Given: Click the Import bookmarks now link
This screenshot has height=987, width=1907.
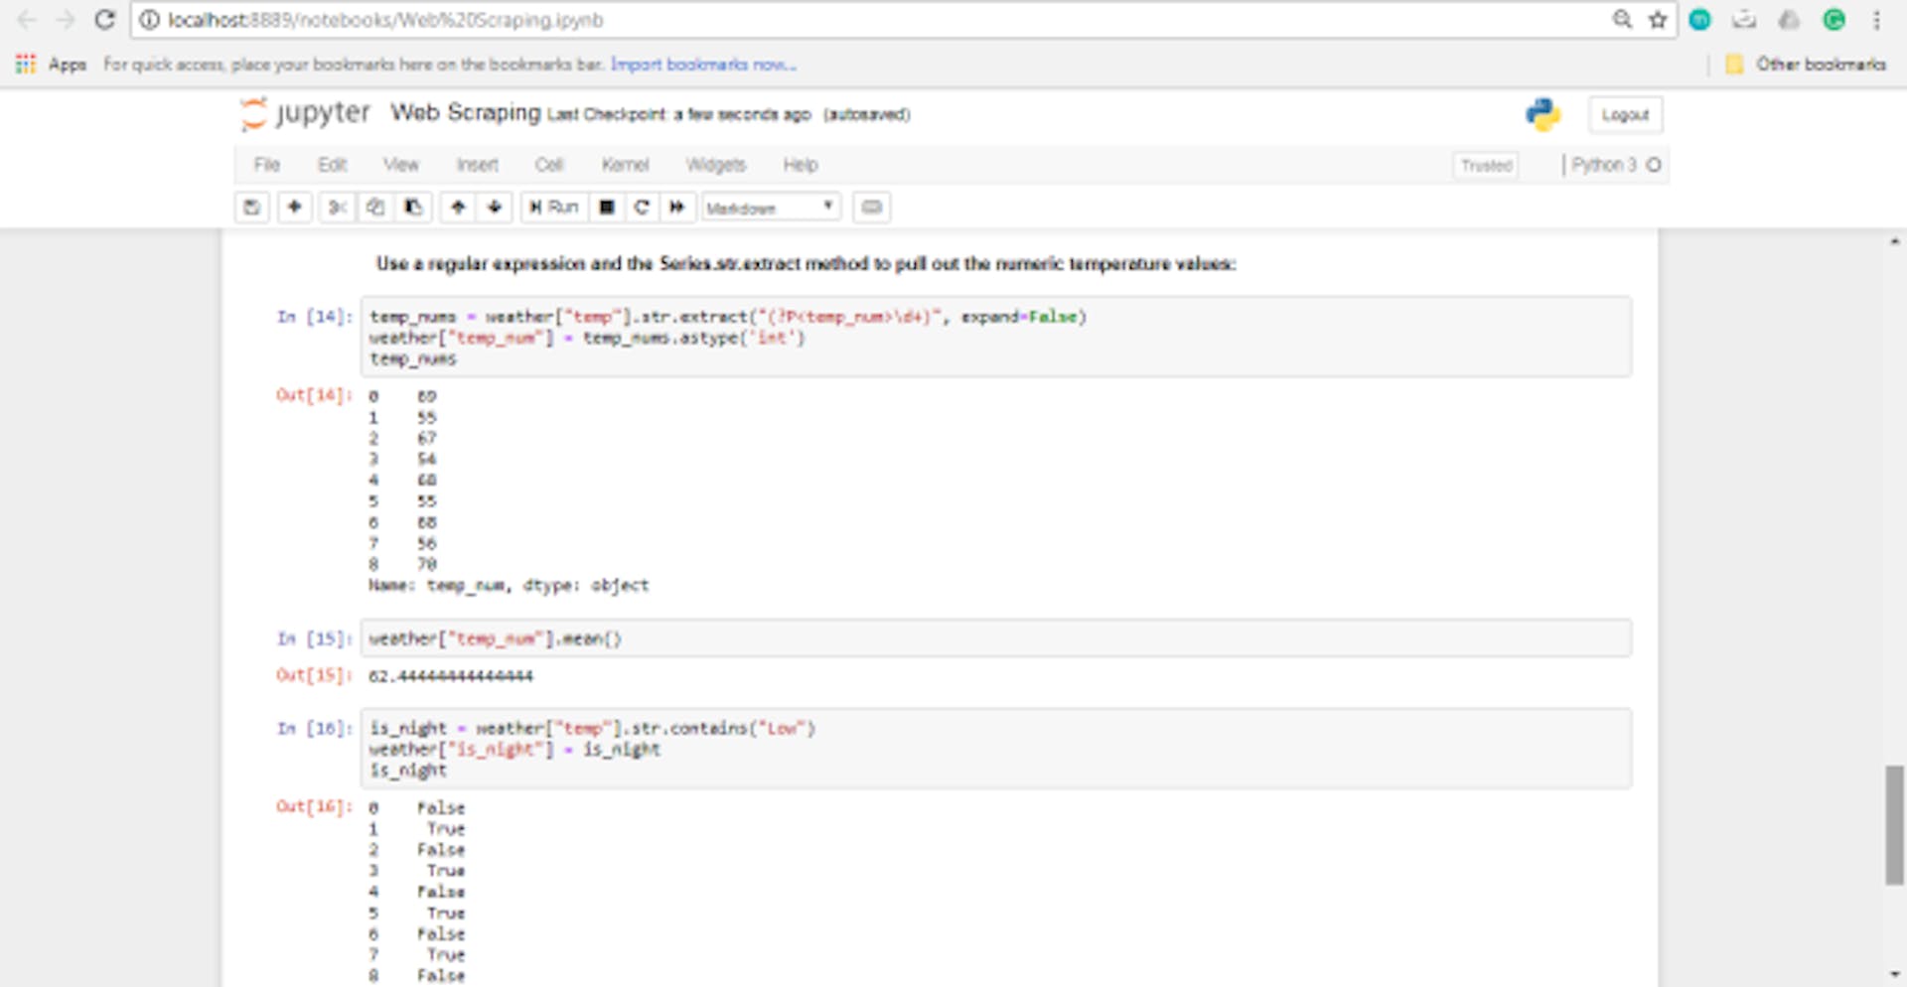Looking at the screenshot, I should click(703, 65).
